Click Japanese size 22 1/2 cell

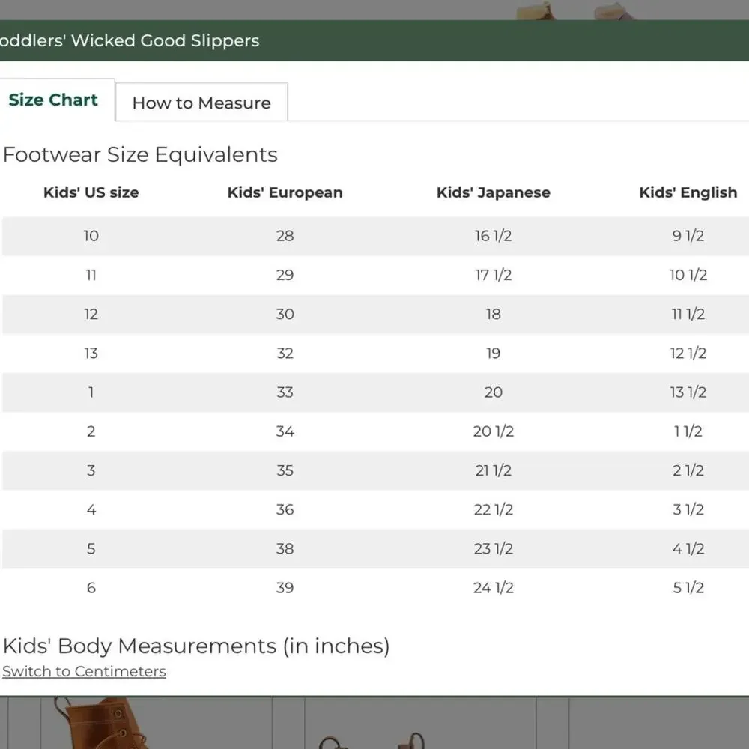click(494, 509)
